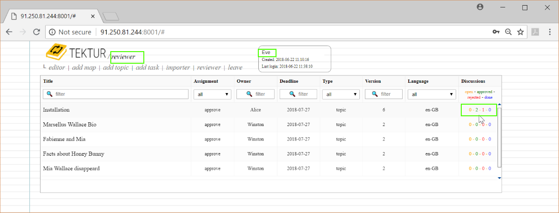The height and width of the screenshot is (213, 559).
Task: Click the browser back arrow
Action: pyautogui.click(x=9, y=32)
